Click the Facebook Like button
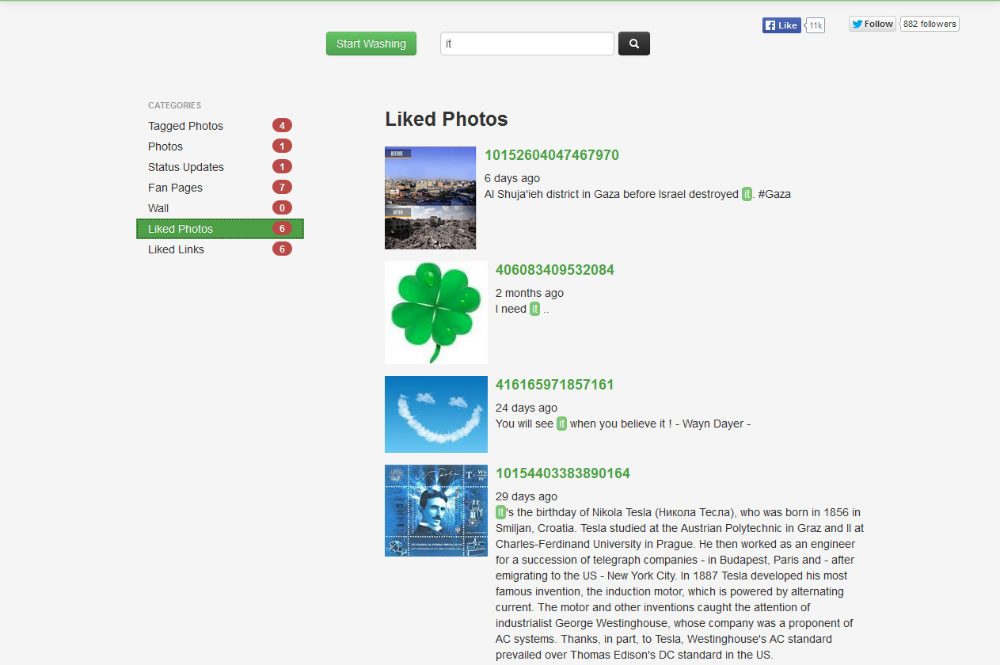The height and width of the screenshot is (665, 1000). pos(781,25)
